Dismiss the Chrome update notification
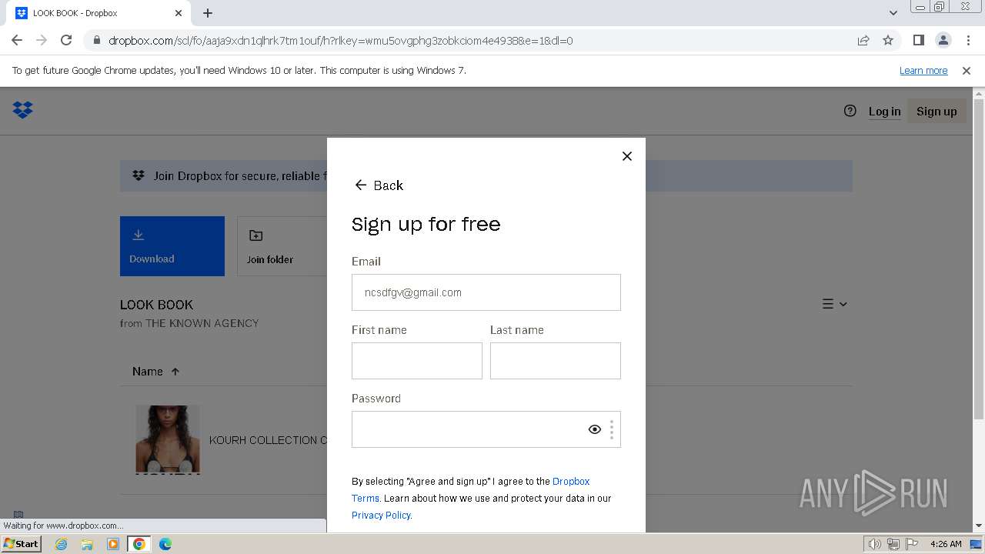 coord(966,71)
